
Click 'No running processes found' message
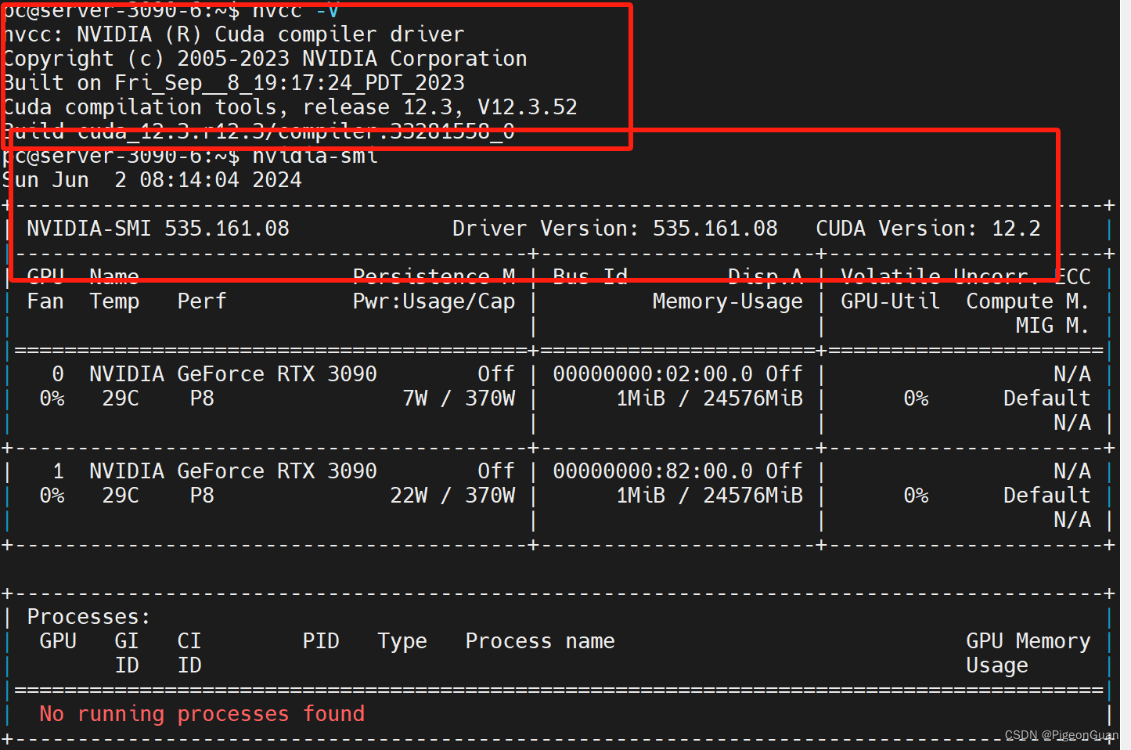coord(202,714)
